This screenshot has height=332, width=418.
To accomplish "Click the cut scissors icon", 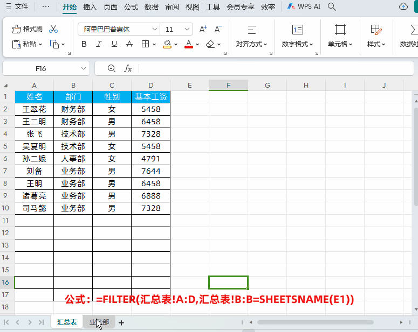I will (53, 29).
